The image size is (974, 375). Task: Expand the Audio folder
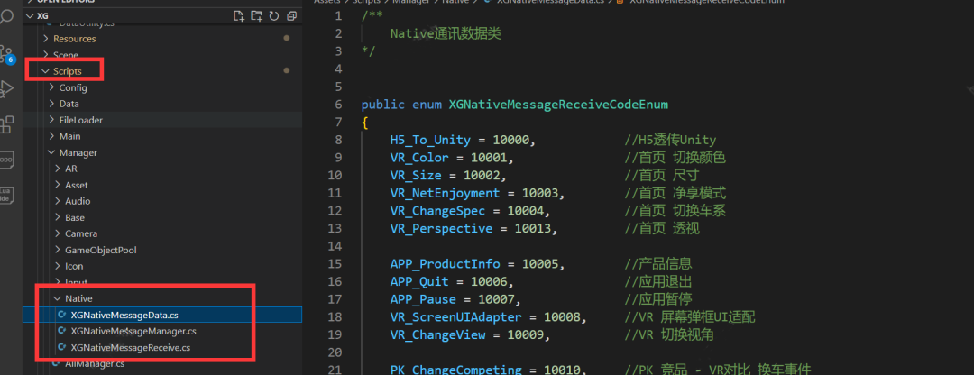162,201
